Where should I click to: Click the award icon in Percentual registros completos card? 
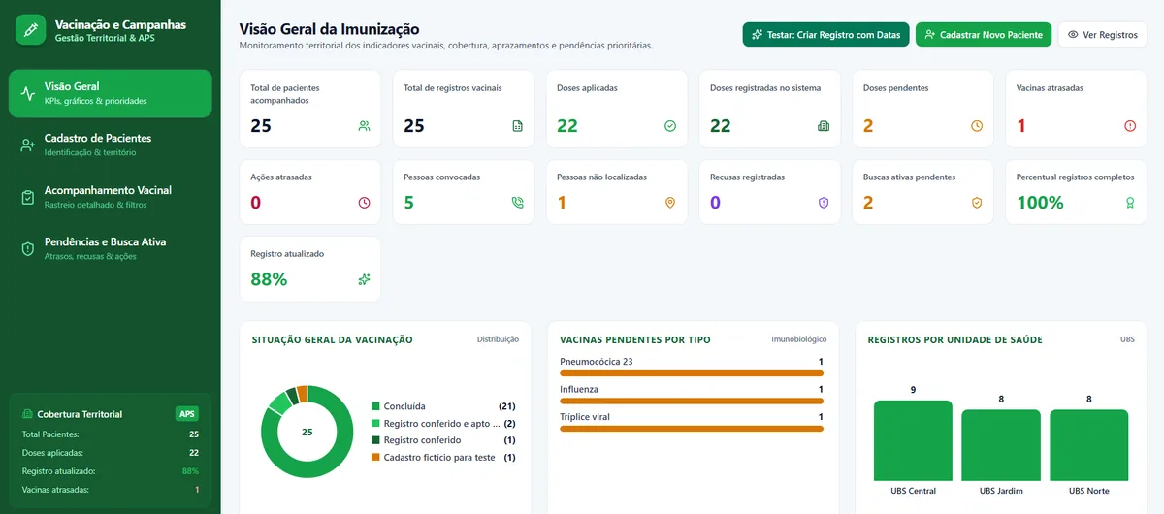coord(1130,203)
